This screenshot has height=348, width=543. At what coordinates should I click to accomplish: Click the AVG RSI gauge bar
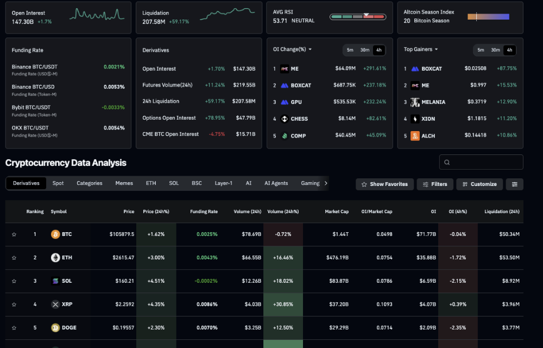click(358, 17)
